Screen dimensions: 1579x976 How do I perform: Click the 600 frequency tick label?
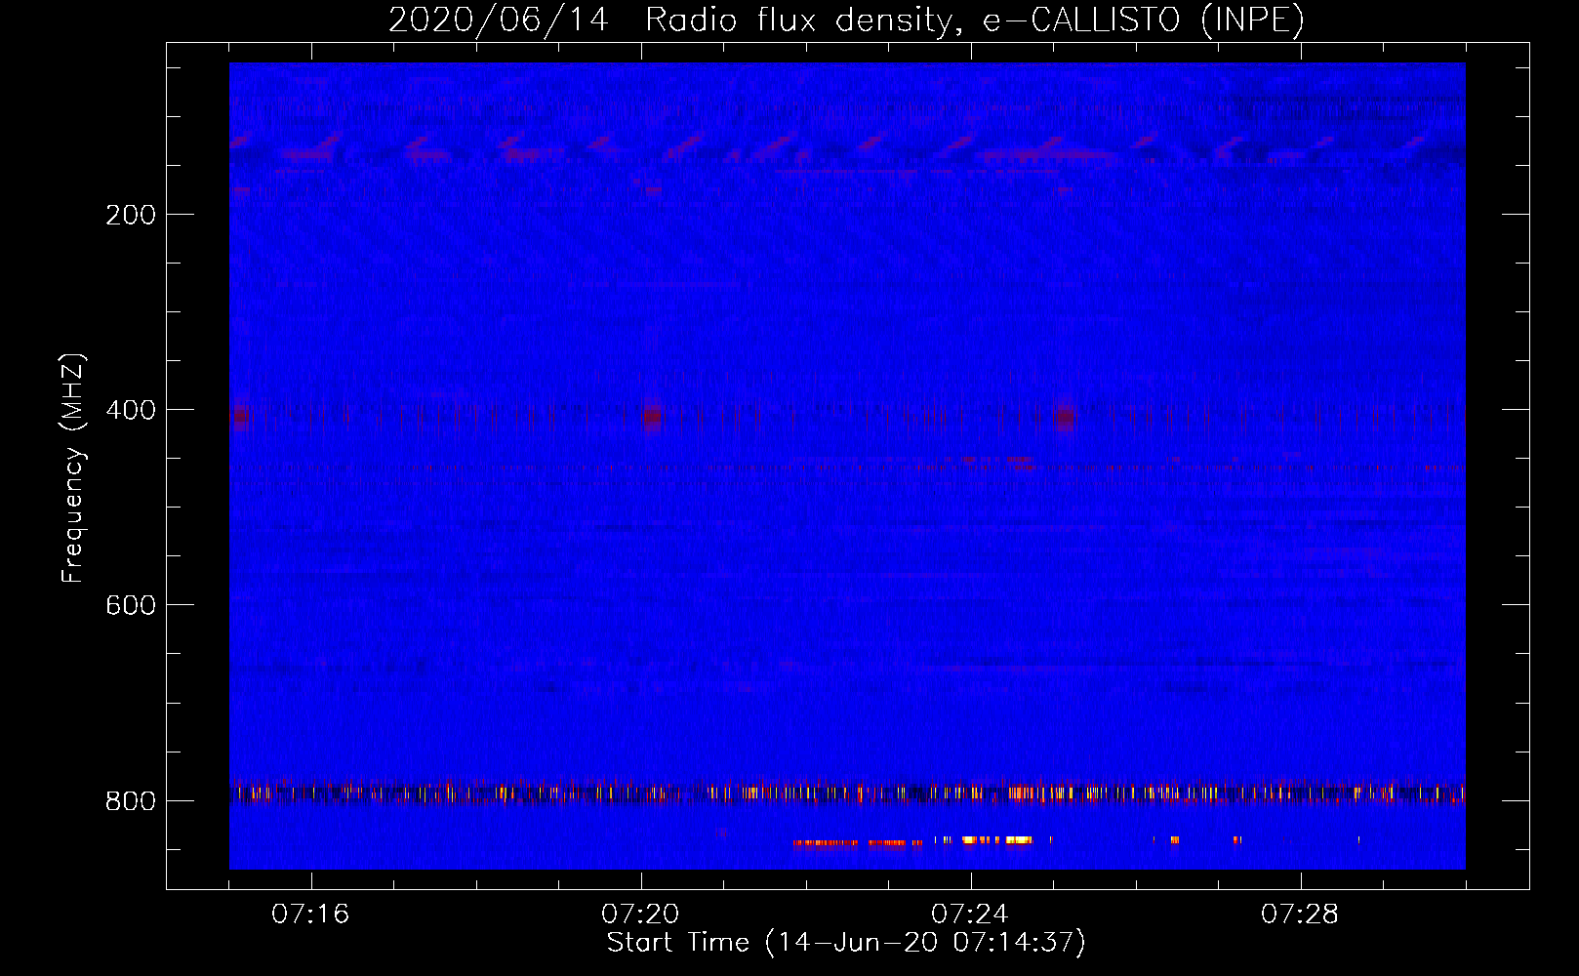[x=131, y=605]
